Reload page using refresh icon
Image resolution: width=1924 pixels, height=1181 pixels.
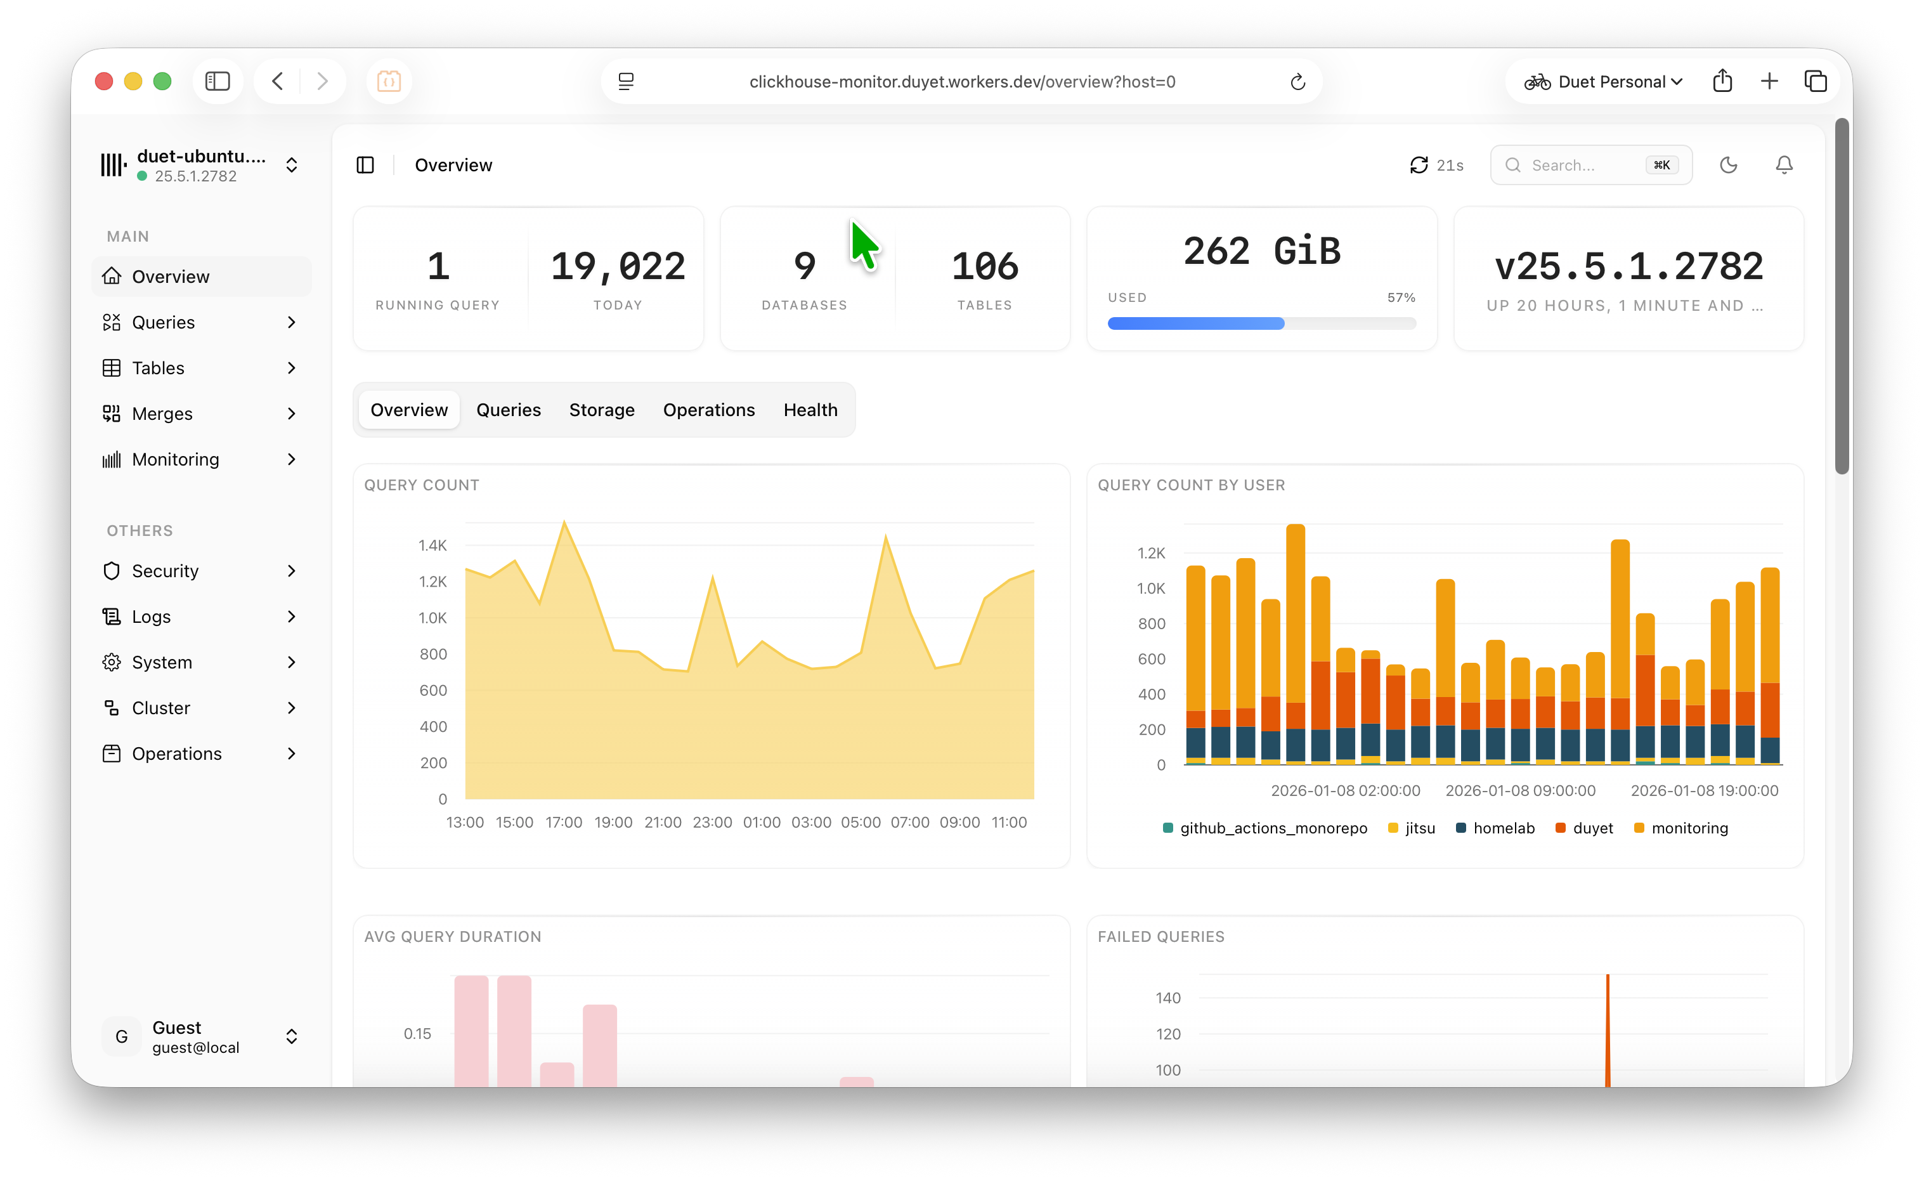click(x=1297, y=82)
